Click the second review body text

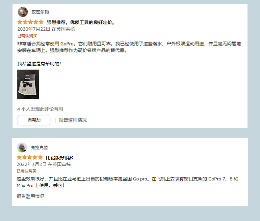tap(127, 182)
